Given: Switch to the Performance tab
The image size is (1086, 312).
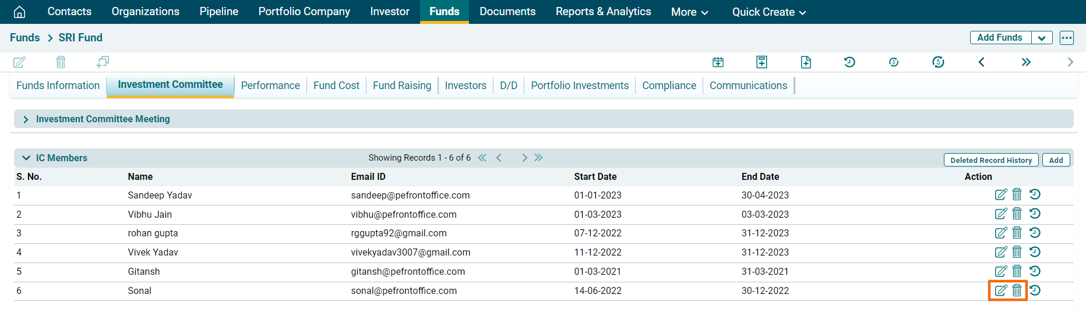Looking at the screenshot, I should [270, 86].
